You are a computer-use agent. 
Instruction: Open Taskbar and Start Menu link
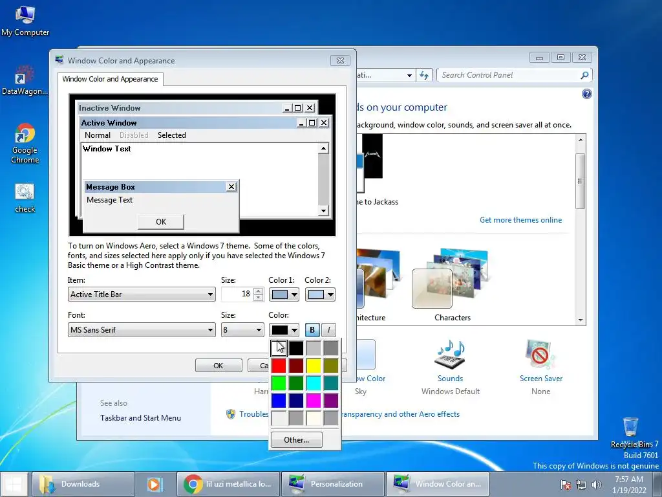click(140, 418)
